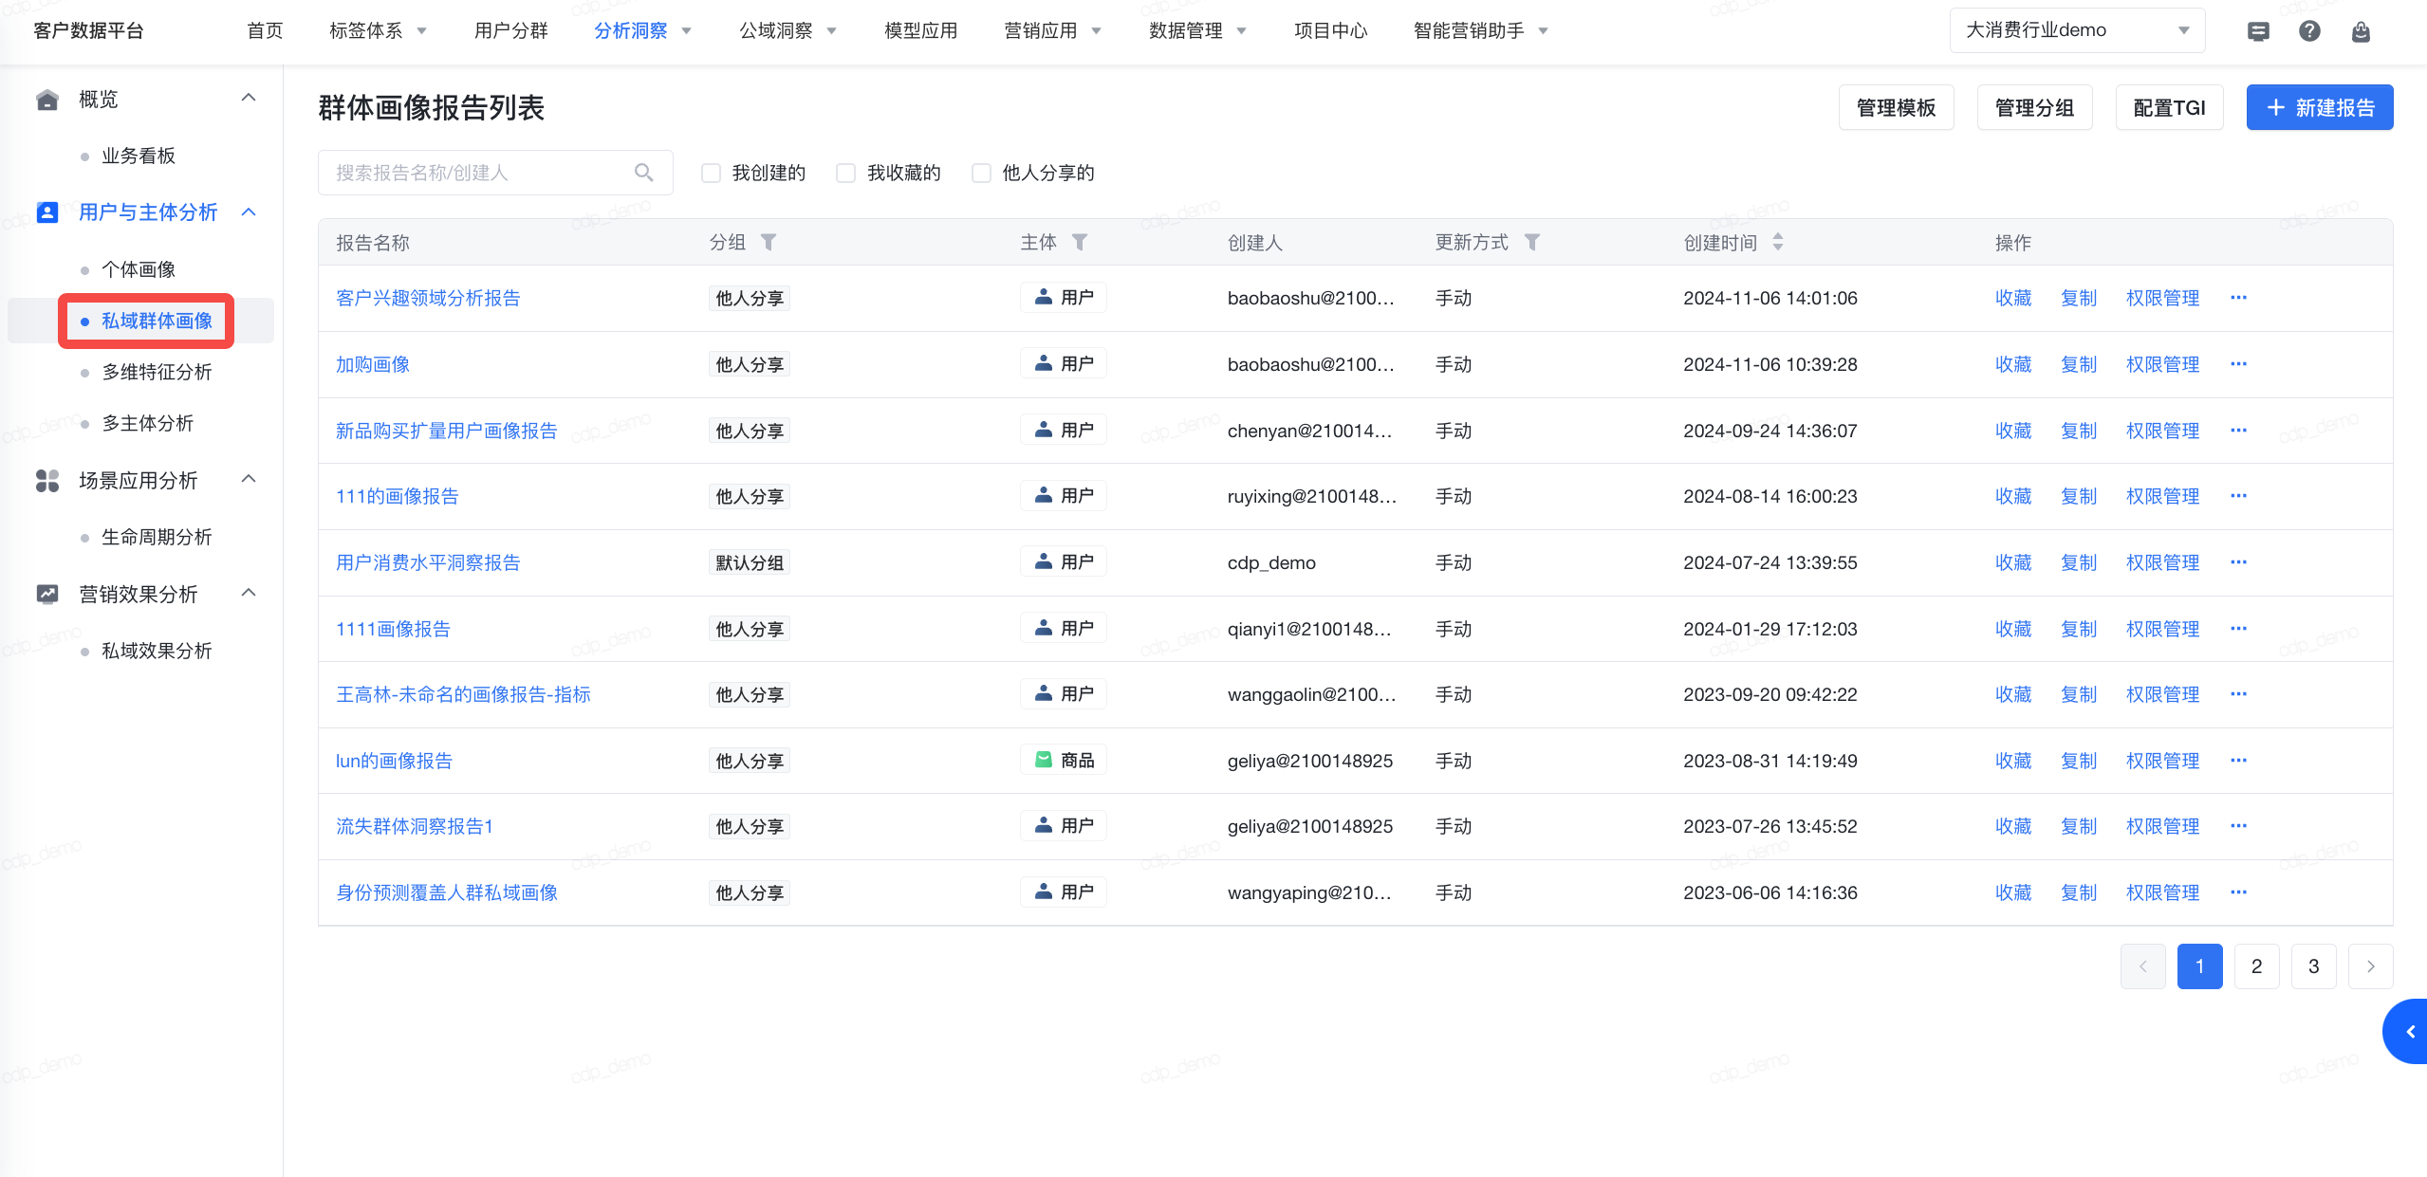The image size is (2427, 1177).
Task: Open the 标签体系 dropdown menu
Action: point(378,31)
